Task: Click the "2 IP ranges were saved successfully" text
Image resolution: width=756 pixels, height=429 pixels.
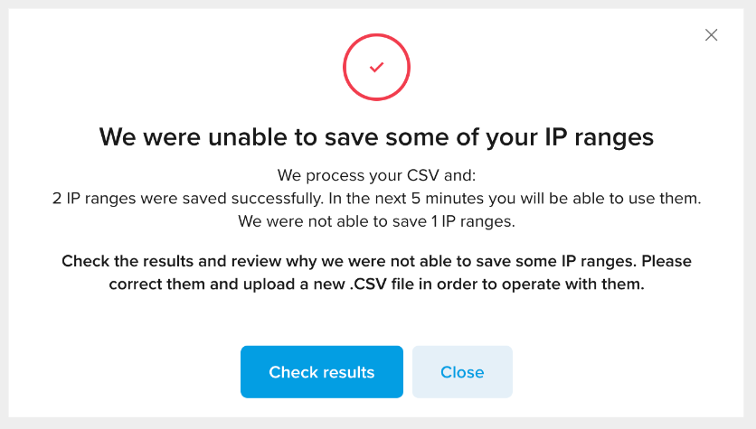Action: 188,199
